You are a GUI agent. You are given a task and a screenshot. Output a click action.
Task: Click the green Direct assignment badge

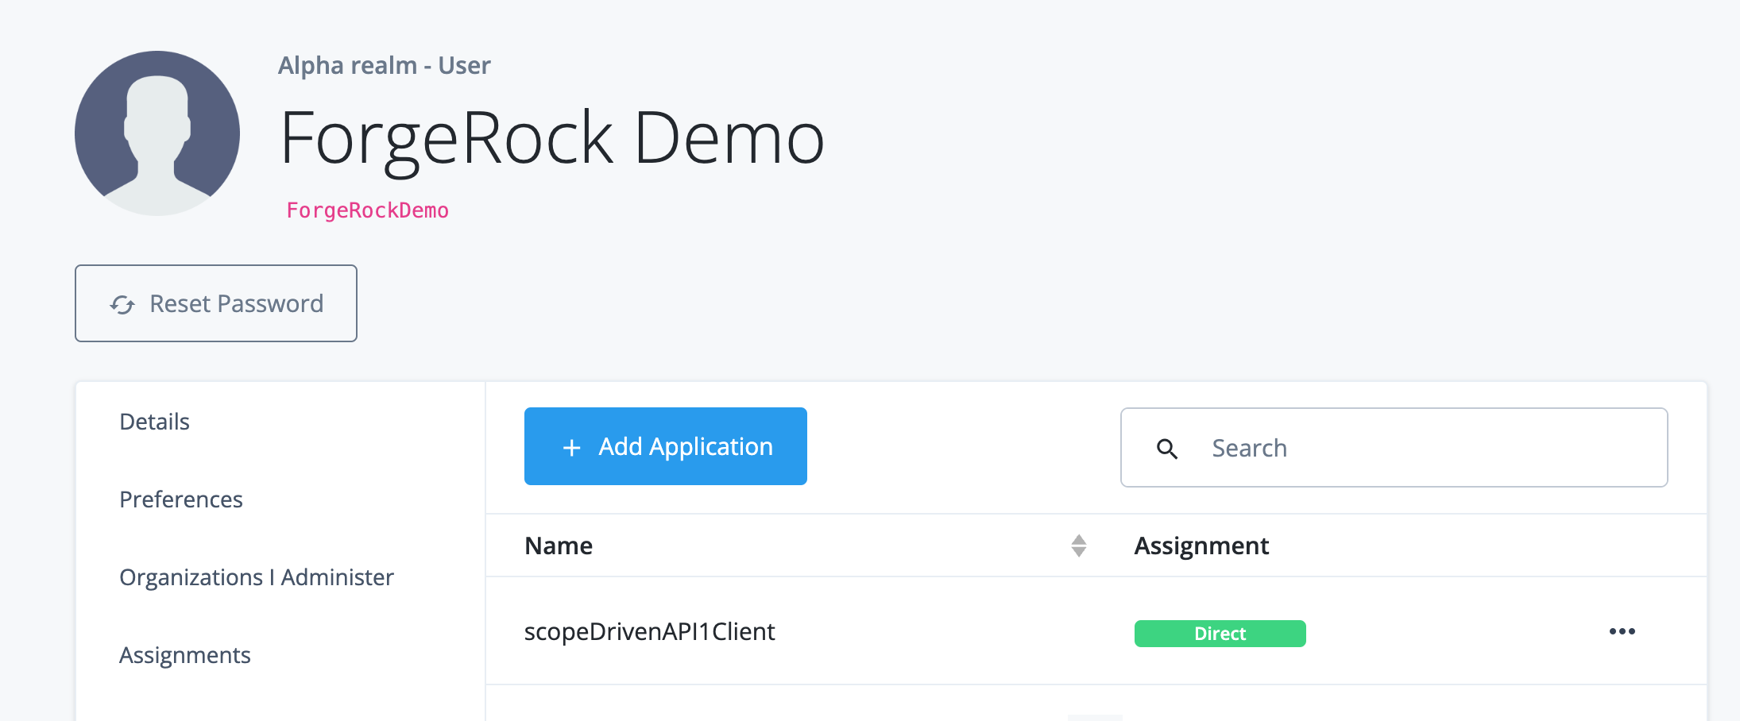(x=1220, y=634)
